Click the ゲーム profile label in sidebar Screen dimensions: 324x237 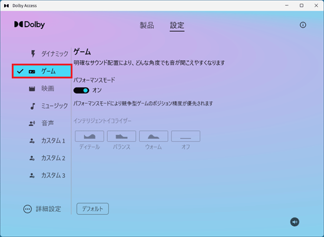[x=48, y=71]
